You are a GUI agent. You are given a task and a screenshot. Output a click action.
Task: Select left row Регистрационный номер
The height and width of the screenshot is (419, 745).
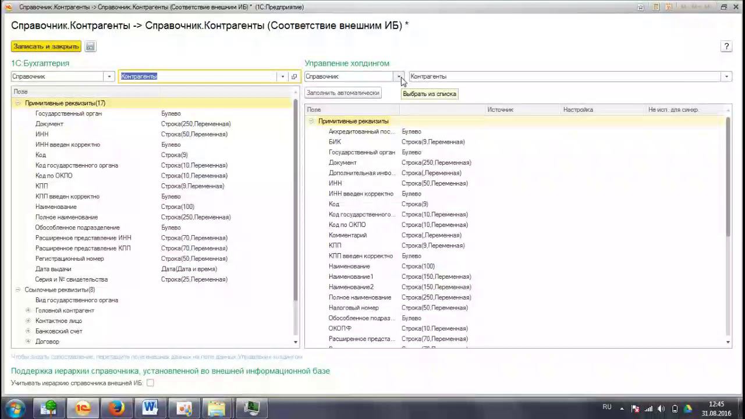point(151,259)
